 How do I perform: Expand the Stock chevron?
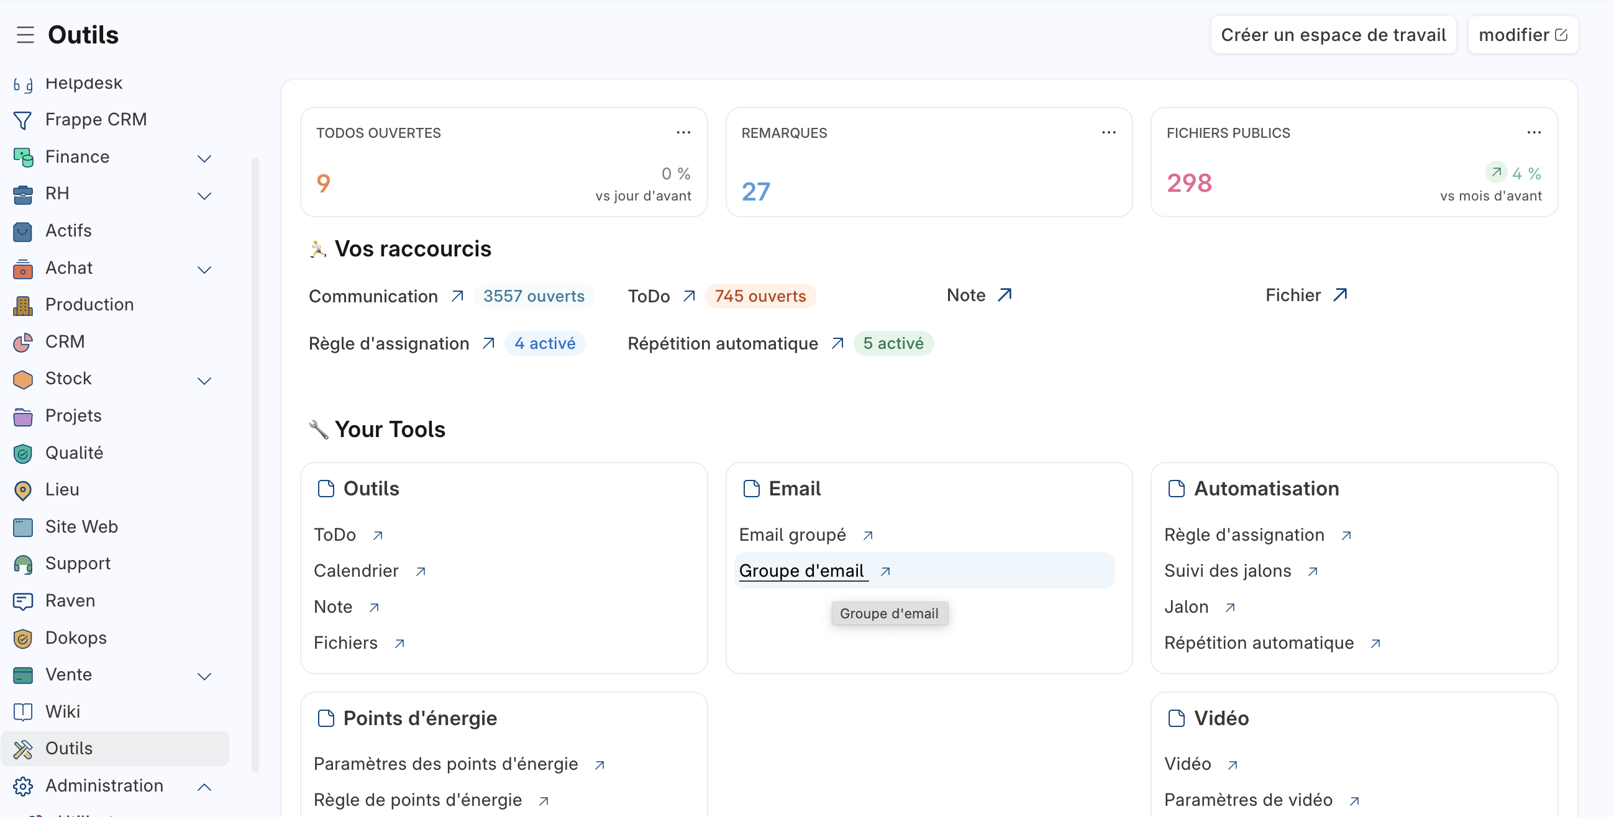pos(204,381)
